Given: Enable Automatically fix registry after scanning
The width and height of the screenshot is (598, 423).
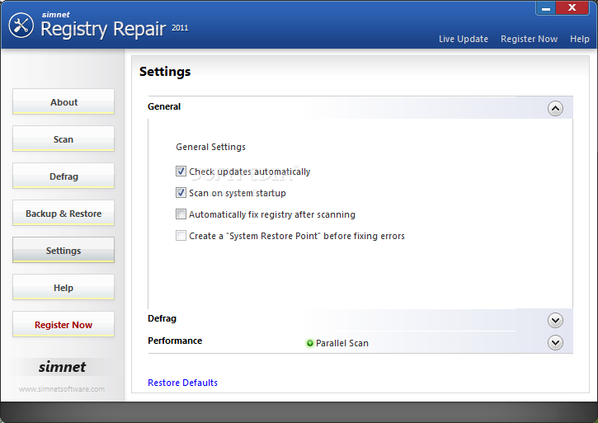Looking at the screenshot, I should (181, 214).
